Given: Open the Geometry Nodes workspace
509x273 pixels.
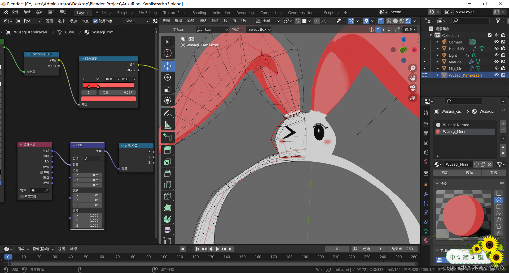Looking at the screenshot, I should (302, 13).
